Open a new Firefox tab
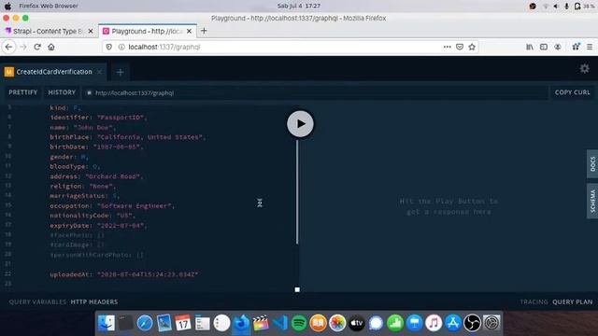Viewport: 598px width, 336px height. click(204, 31)
